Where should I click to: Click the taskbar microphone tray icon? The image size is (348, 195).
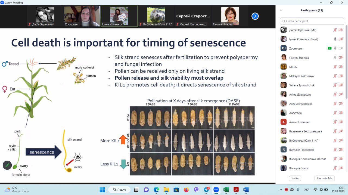coord(298,190)
